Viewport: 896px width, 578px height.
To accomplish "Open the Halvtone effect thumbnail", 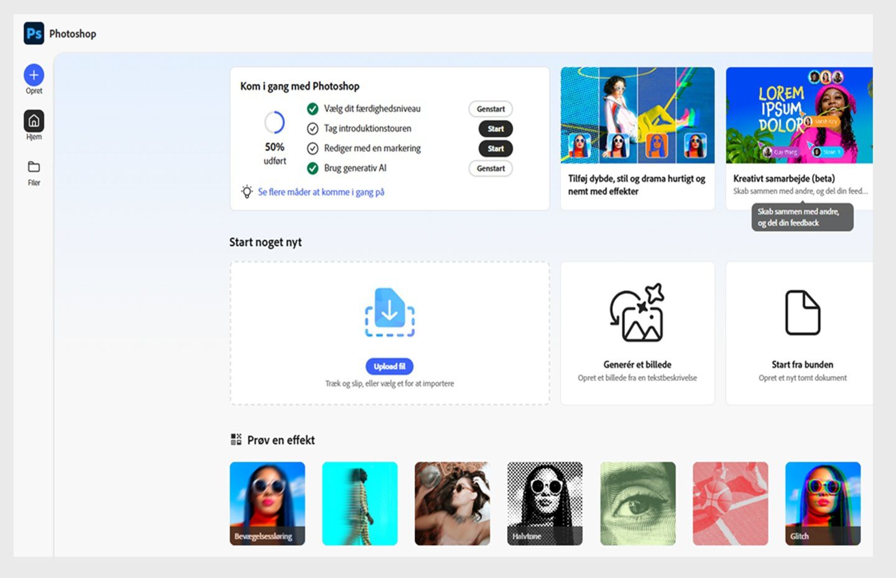I will point(544,503).
